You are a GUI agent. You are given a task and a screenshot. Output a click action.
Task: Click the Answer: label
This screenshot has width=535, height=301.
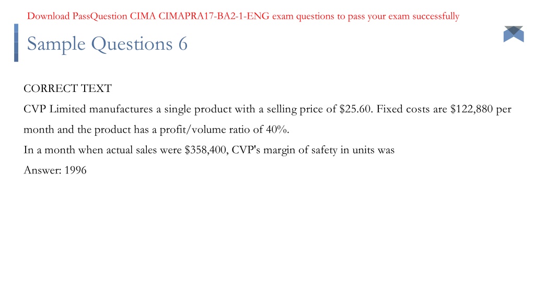pos(42,170)
